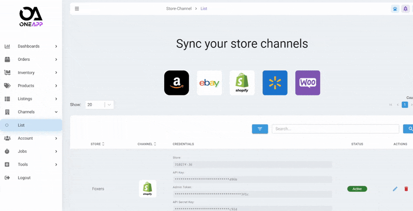Image resolution: width=413 pixels, height=211 pixels.
Task: Click the Active status badge
Action: tap(357, 189)
